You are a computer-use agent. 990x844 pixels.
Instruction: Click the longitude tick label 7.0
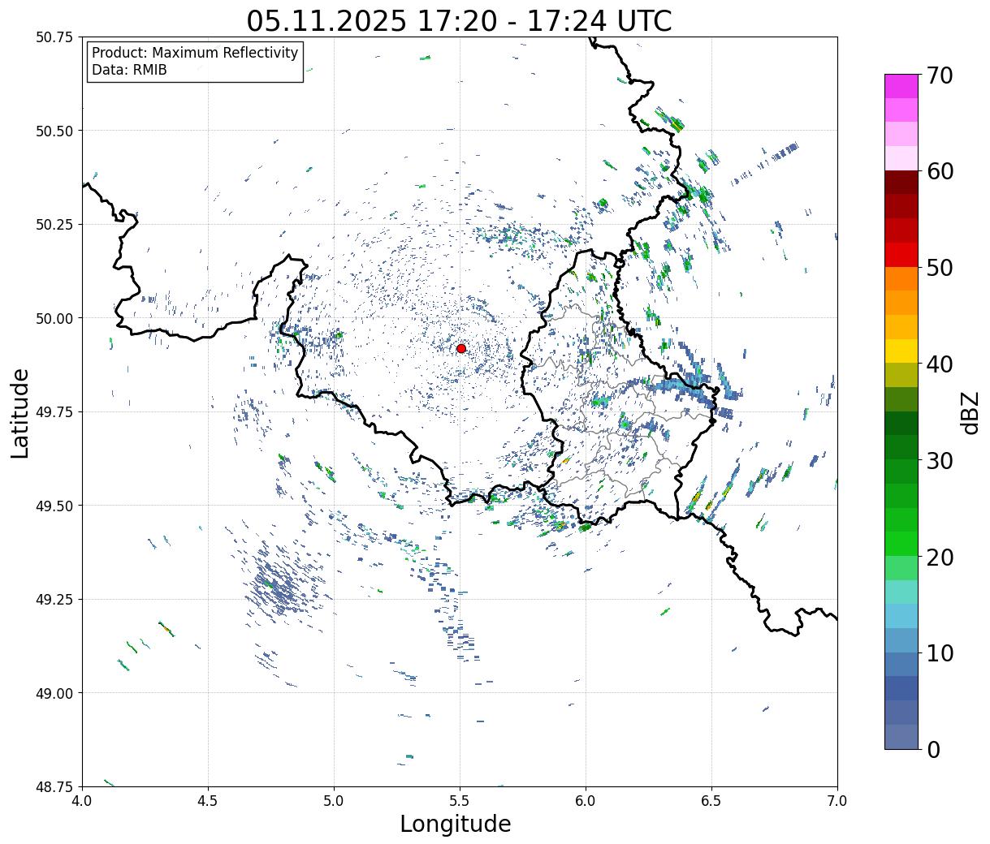(837, 800)
